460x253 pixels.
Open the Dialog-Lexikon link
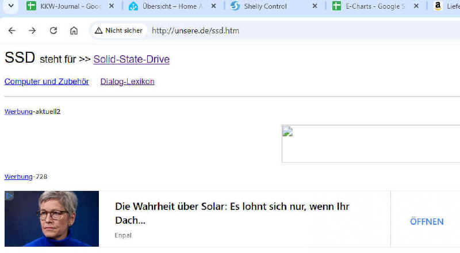(127, 82)
